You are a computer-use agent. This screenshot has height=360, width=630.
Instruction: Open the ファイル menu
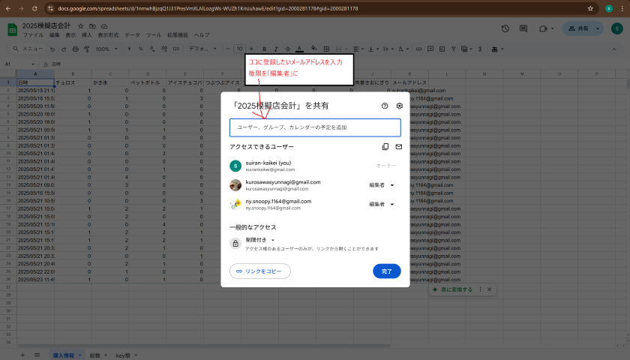click(x=33, y=35)
